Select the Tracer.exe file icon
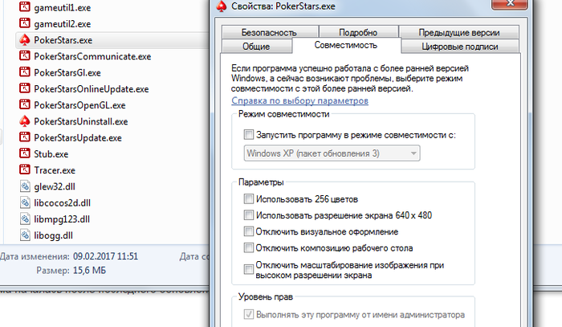Viewport: 562px width, 327px height. click(x=24, y=170)
